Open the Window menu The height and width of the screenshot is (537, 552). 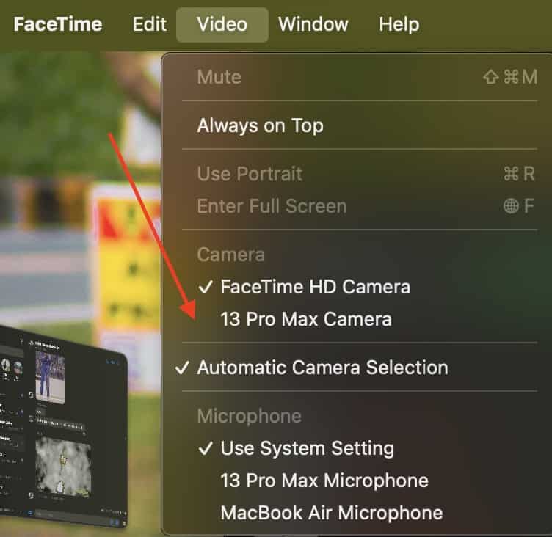314,24
